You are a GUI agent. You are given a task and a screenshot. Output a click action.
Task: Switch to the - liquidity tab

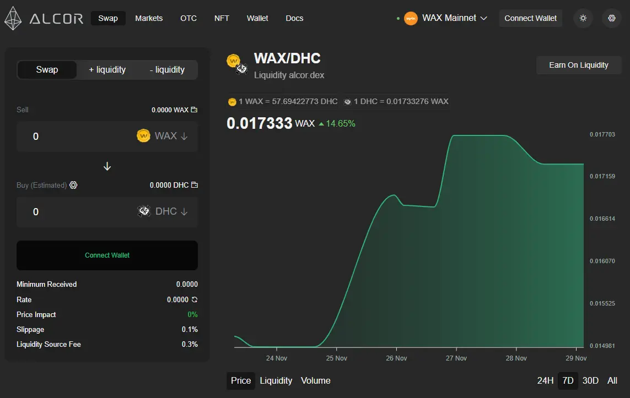coord(167,70)
